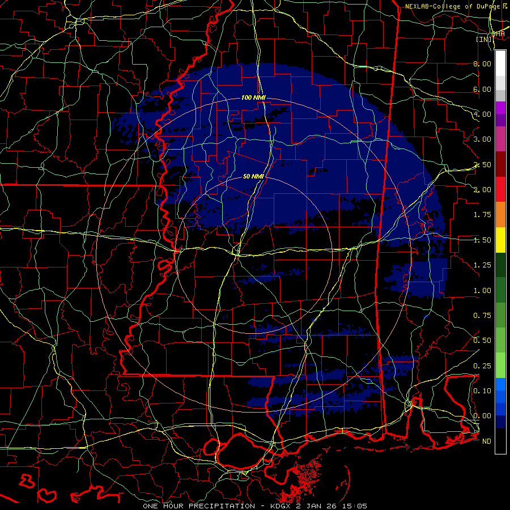Click the 0.10 legend value
Screen dimensions: 510x510
[482, 391]
